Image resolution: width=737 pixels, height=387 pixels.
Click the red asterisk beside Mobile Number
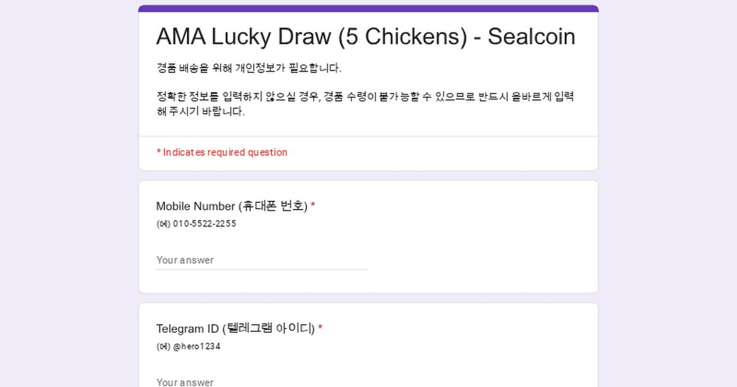click(x=313, y=206)
